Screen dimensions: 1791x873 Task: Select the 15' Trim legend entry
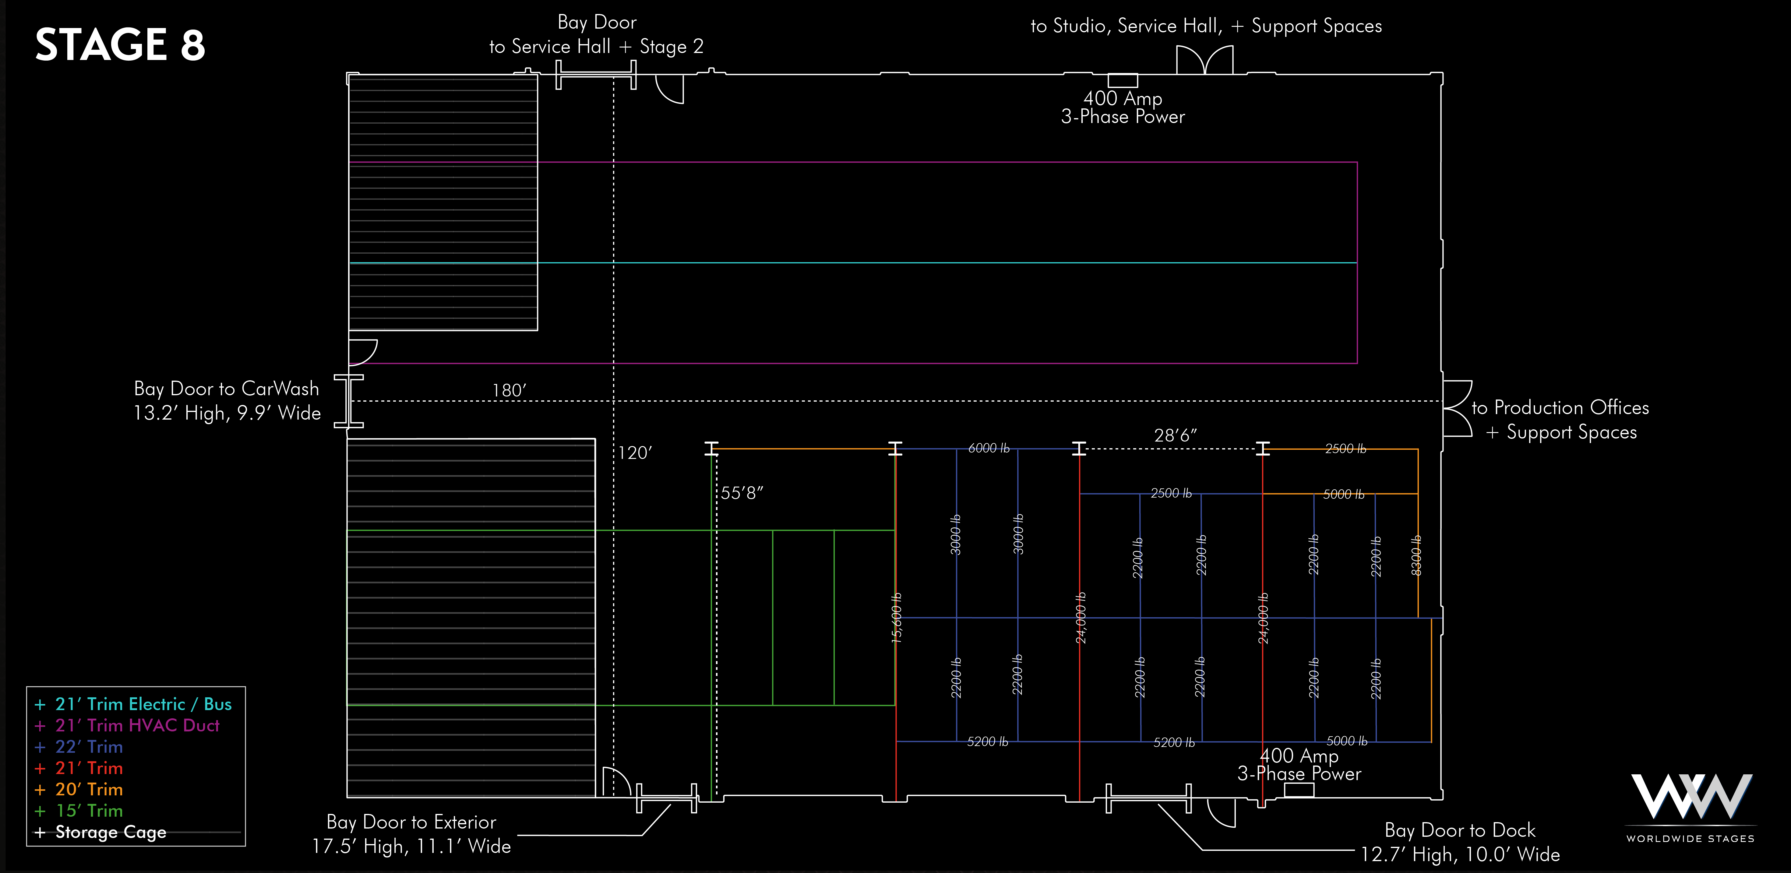[89, 811]
